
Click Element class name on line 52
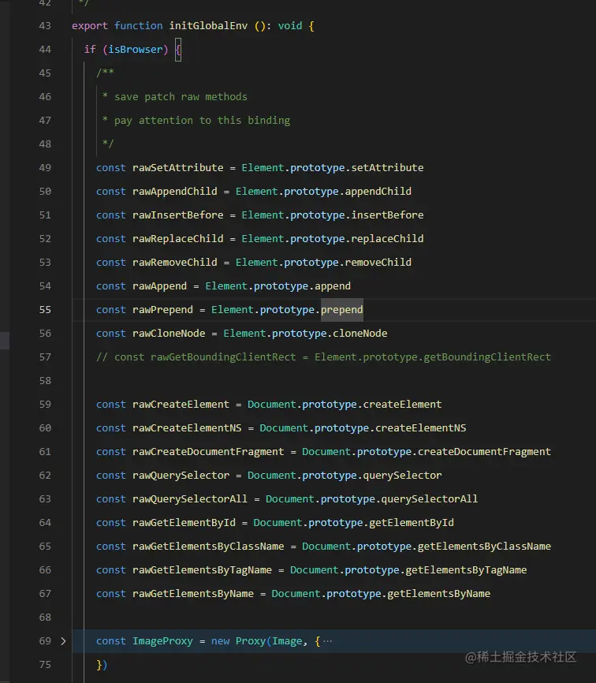tap(263, 239)
